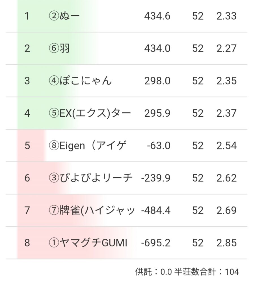Select player name ②ぬー
The width and height of the screenshot is (253, 290).
(x=64, y=16)
